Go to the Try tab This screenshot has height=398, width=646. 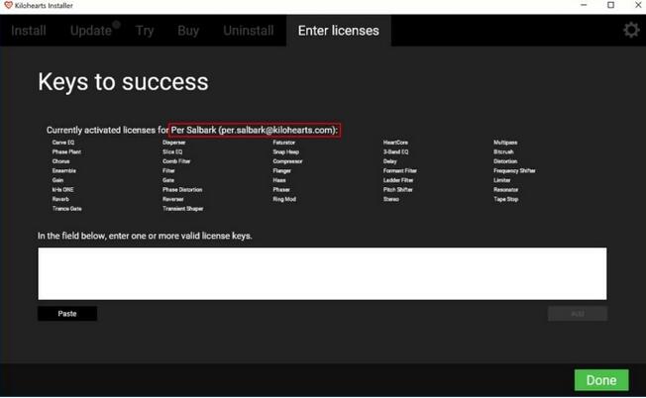145,31
